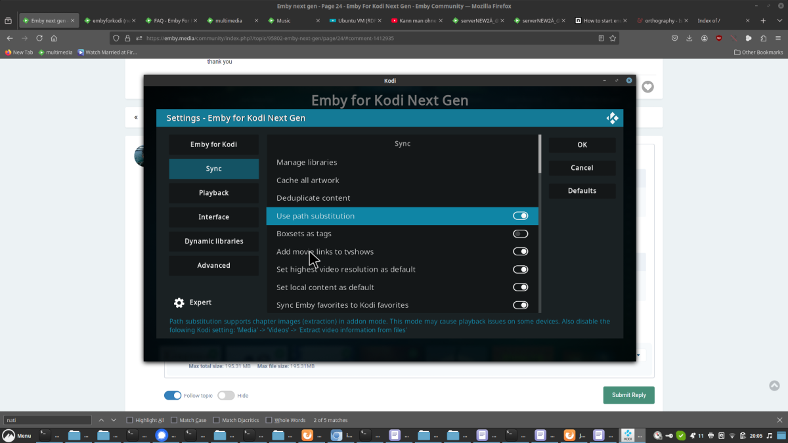Turn off Follow topic switch

tap(173, 395)
